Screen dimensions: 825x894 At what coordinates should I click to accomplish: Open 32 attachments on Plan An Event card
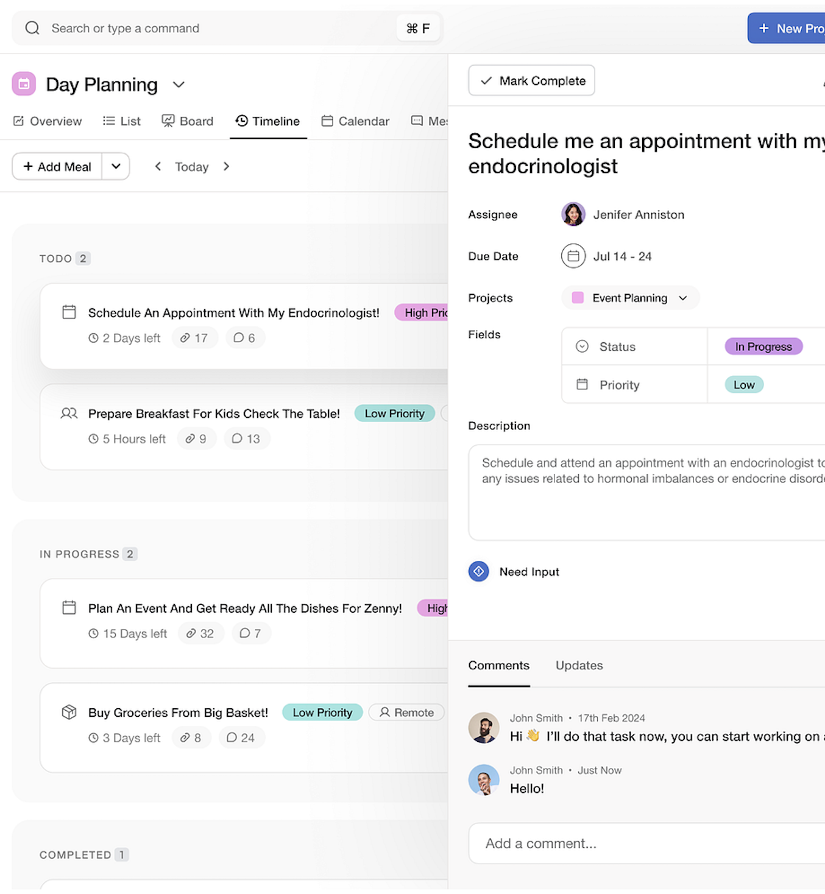coord(200,634)
